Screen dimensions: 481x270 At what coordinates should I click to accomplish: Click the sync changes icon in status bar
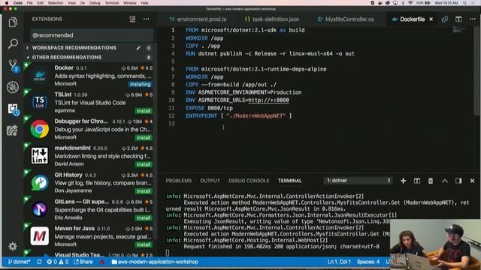coord(39,262)
